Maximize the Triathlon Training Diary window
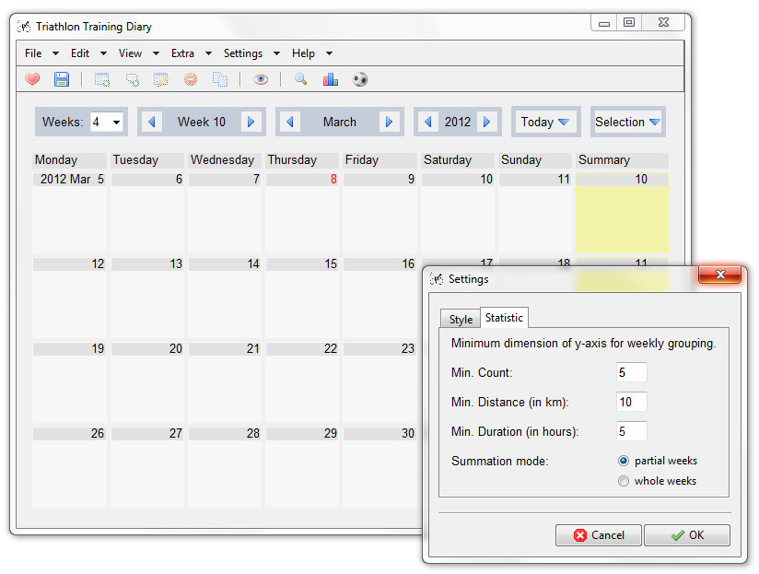The height and width of the screenshot is (574, 759). [629, 22]
